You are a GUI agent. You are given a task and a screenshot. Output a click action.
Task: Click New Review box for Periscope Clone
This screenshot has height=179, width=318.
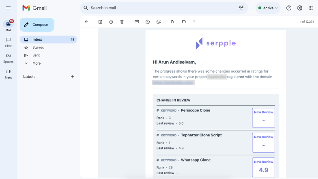click(264, 118)
